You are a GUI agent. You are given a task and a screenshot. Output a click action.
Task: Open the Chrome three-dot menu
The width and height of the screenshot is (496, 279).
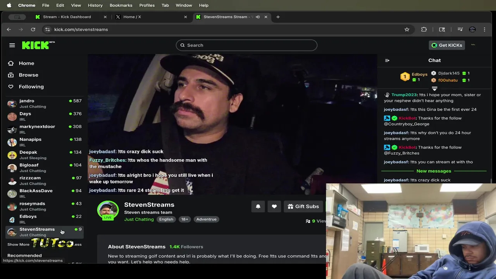484,29
